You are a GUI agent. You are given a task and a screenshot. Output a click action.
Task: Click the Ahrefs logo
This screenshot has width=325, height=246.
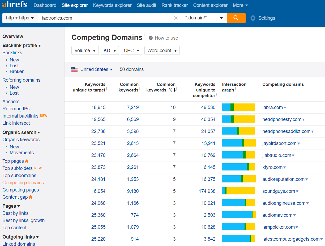click(x=15, y=5)
